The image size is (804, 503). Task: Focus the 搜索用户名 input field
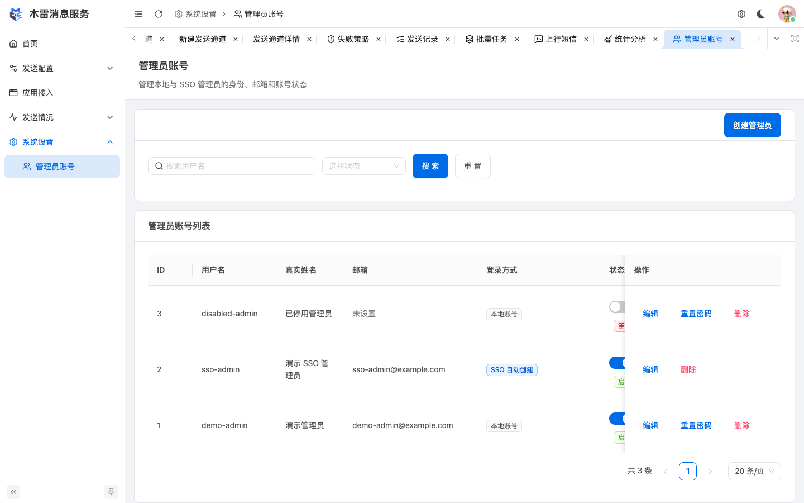232,166
